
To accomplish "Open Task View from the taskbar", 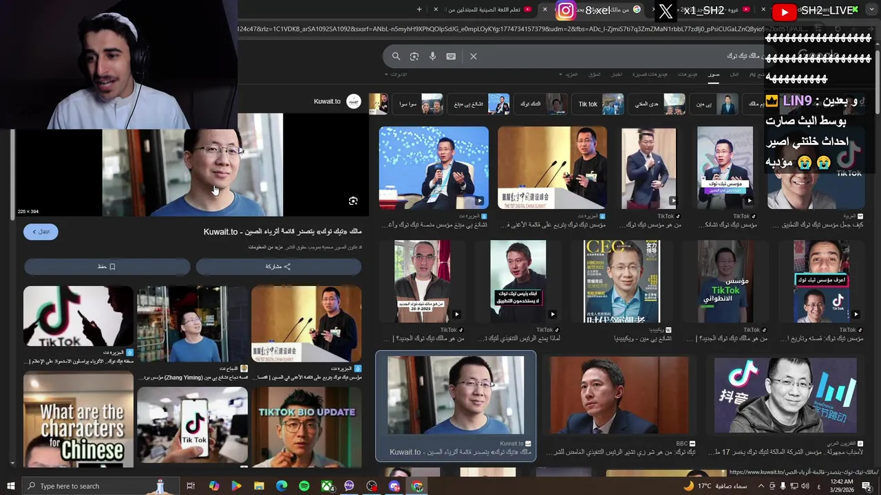I will click(x=191, y=486).
